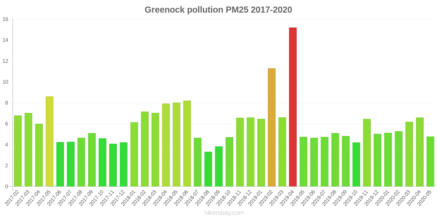
Task: Select the 2018-08 lowest green bar
Action: (x=208, y=169)
